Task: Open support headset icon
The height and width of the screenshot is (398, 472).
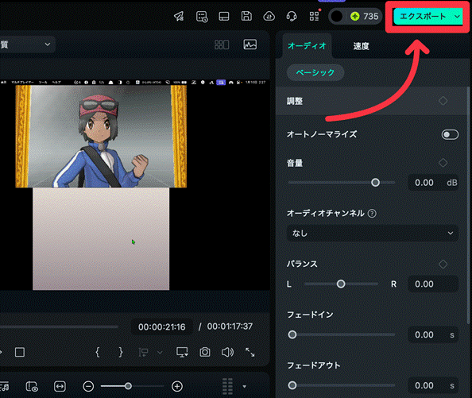Action: pos(292,16)
